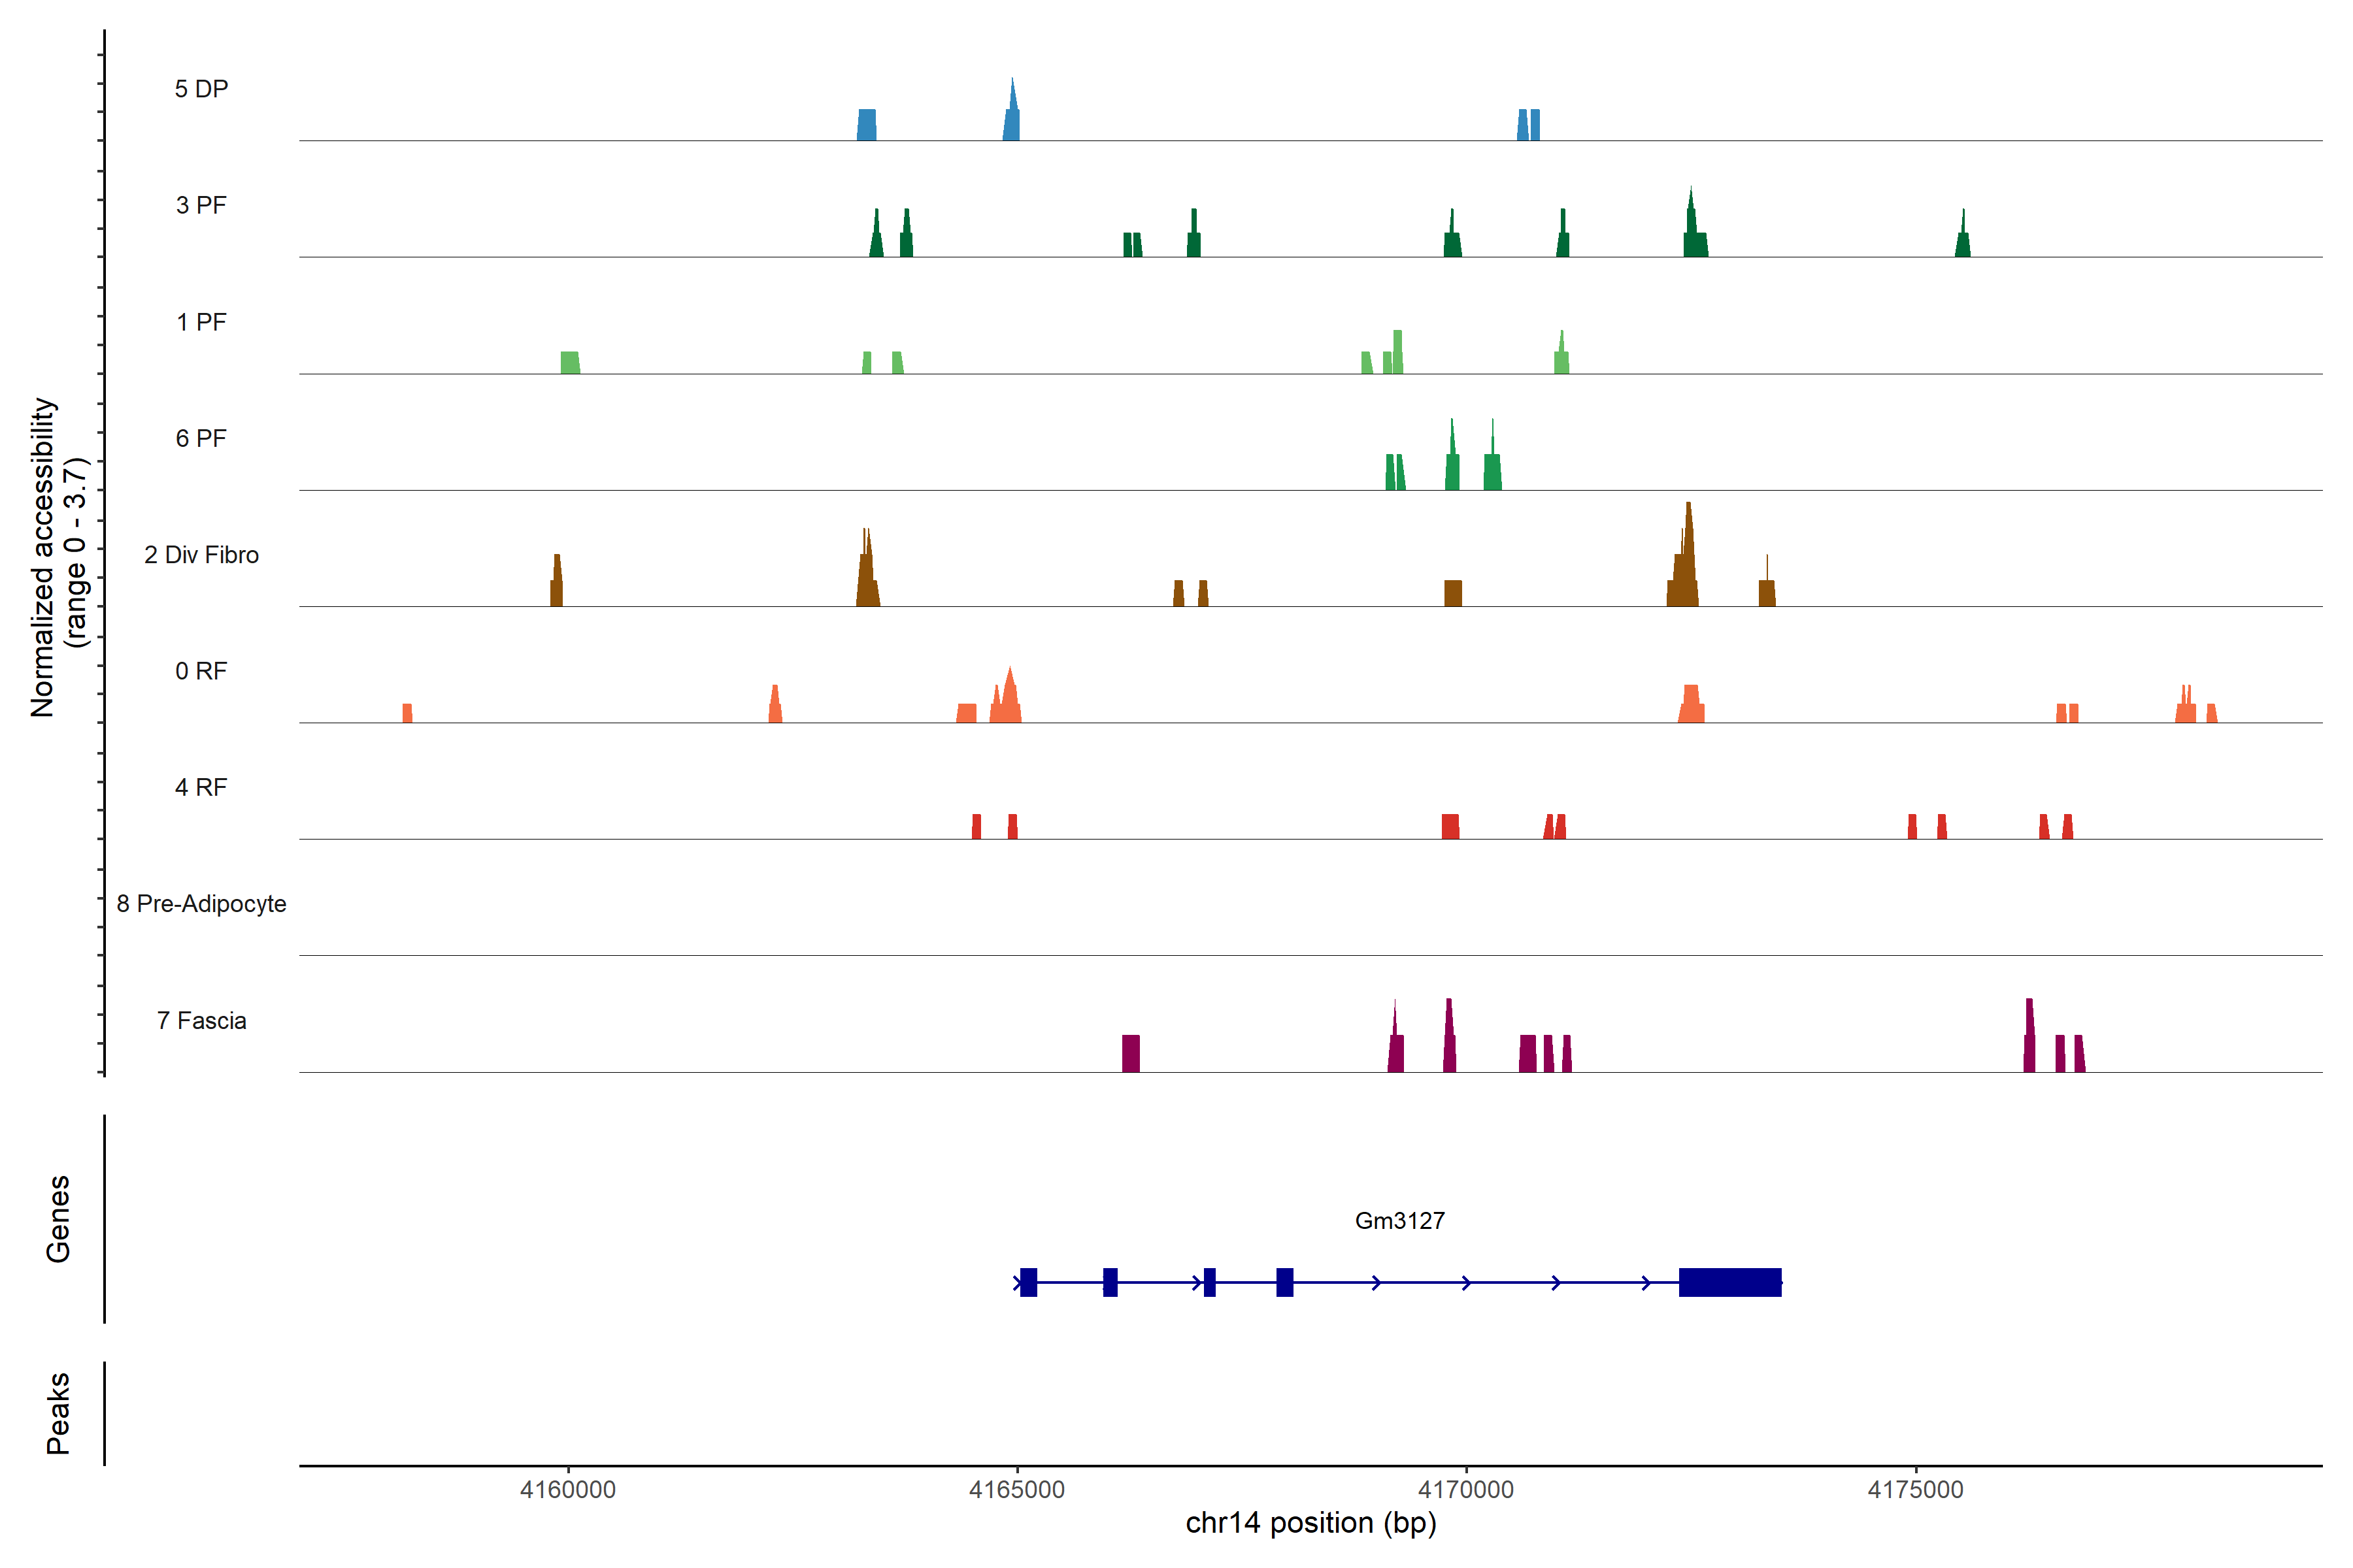Image resolution: width=2353 pixels, height=1568 pixels.
Task: Click the 3 PF track label
Action: 201,205
